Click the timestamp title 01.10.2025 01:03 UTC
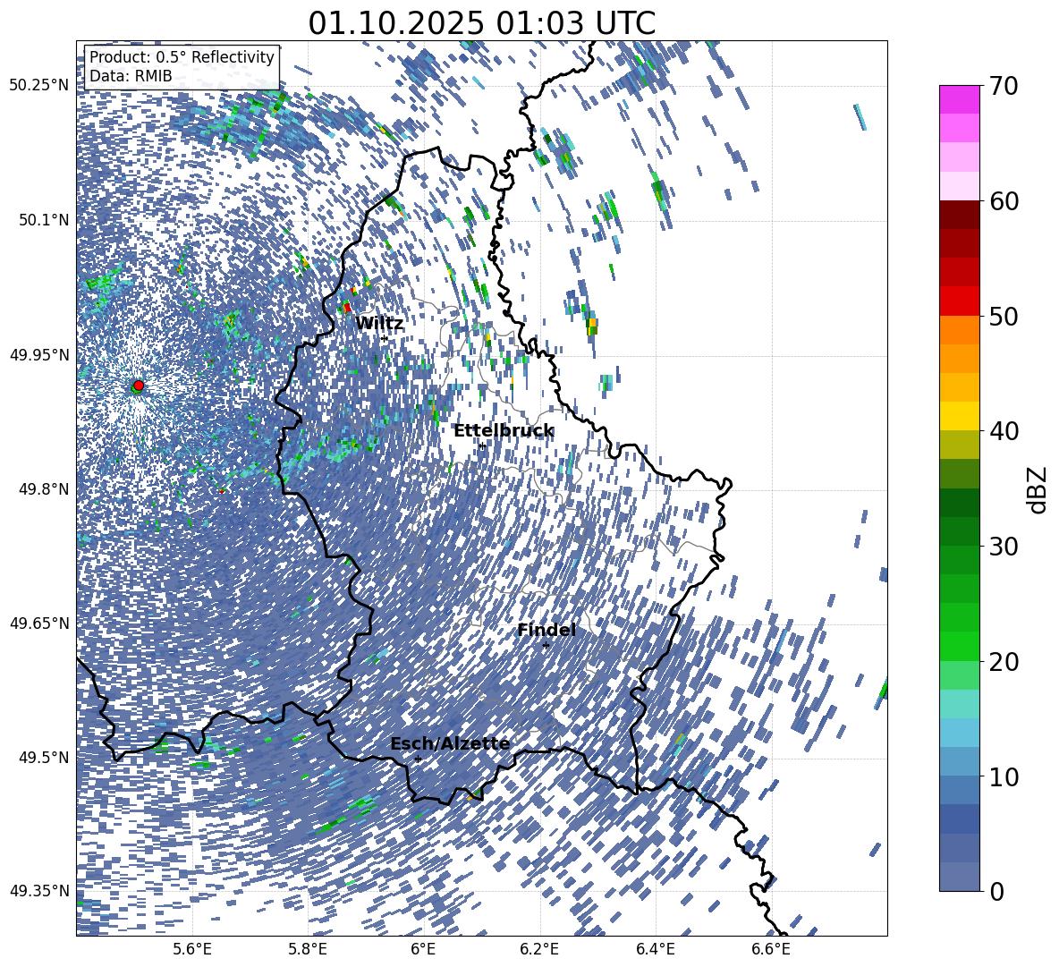The image size is (1059, 967). click(x=481, y=23)
